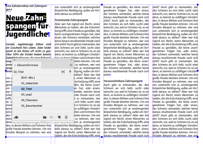Switch to the Absatzformate tab
The width and height of the screenshot is (203, 144).
click(x=28, y=65)
